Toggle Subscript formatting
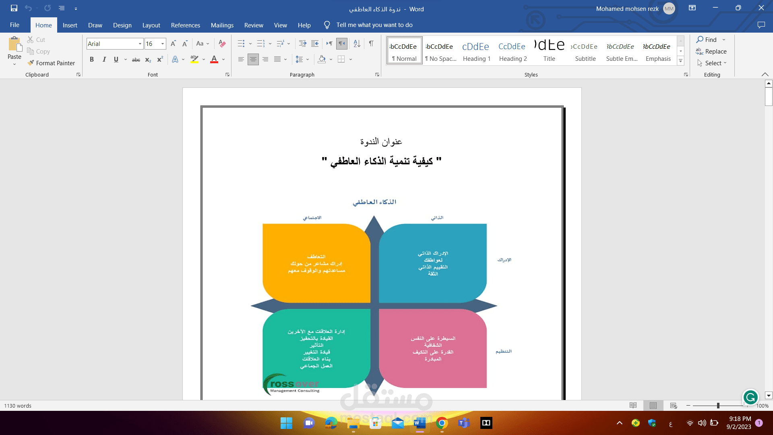Viewport: 773px width, 435px height. (x=148, y=60)
